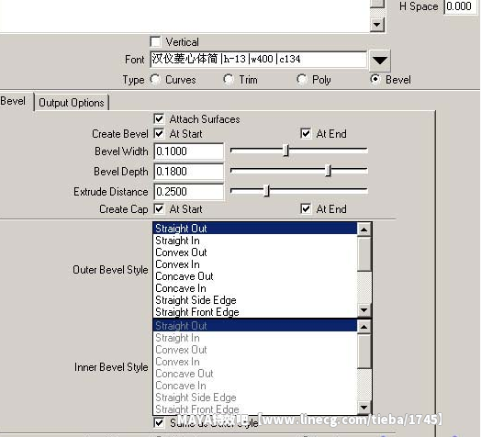This screenshot has height=437, width=481.
Task: Click Outer Bevel Style scroll down arrow
Action: click(x=364, y=310)
